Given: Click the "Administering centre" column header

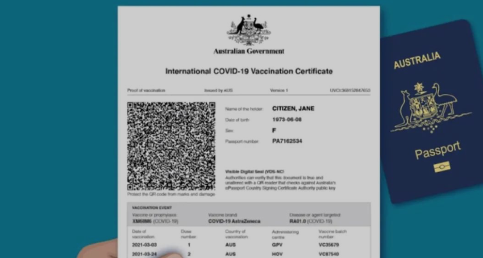Looking at the screenshot, I should click(x=285, y=234).
